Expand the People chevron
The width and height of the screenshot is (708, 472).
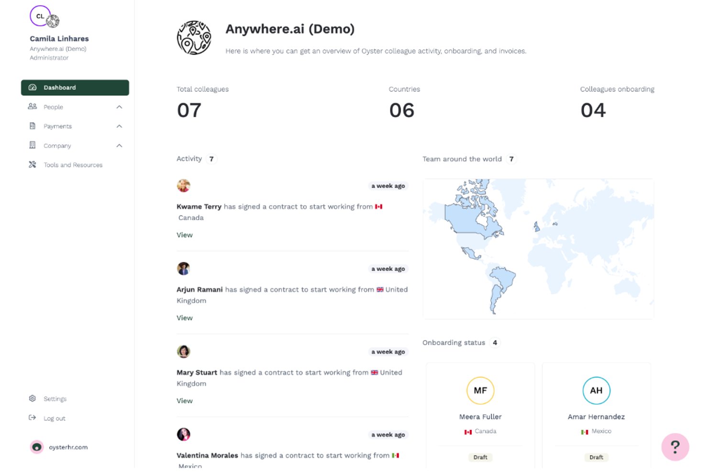[x=120, y=107]
